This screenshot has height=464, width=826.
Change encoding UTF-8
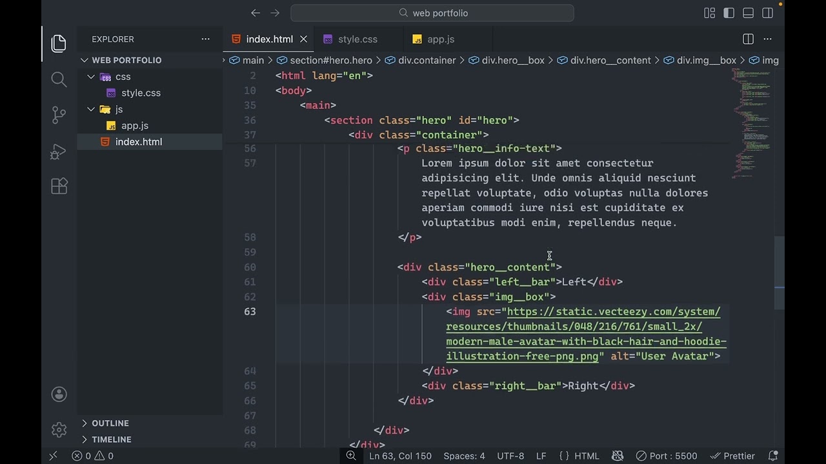(x=510, y=456)
